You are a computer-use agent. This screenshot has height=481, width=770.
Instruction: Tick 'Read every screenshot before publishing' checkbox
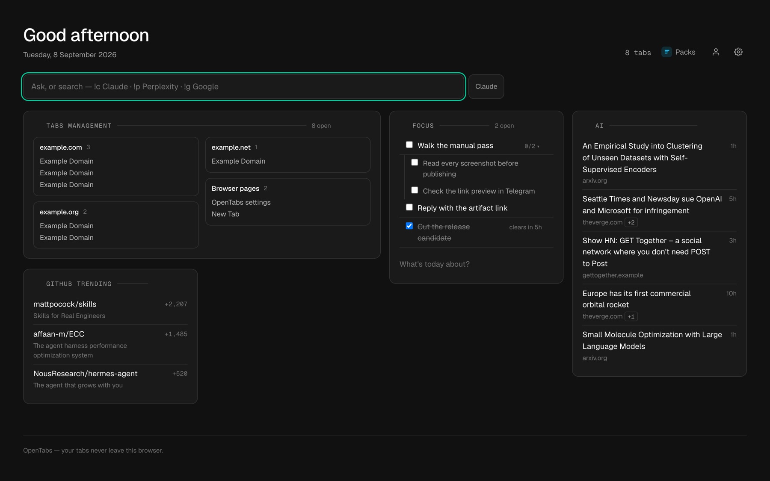point(415,162)
